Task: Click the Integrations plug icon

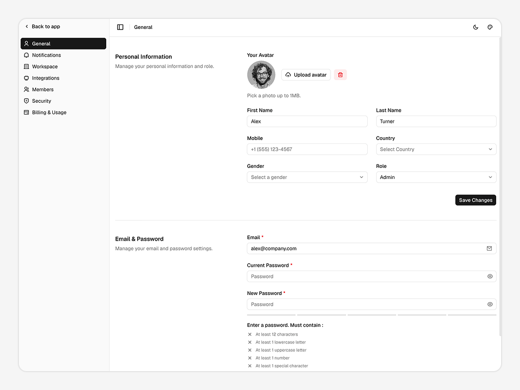Action: (27, 78)
